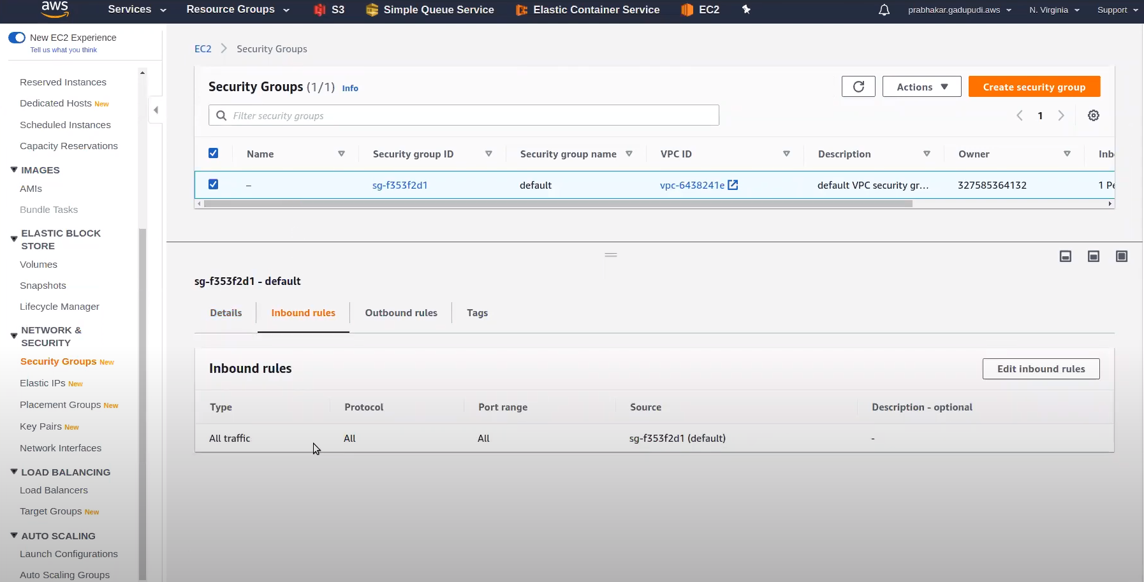Uncheck the sg-f353f2d1 row checkbox
Screen dimensions: 1144x582
[x=214, y=184]
